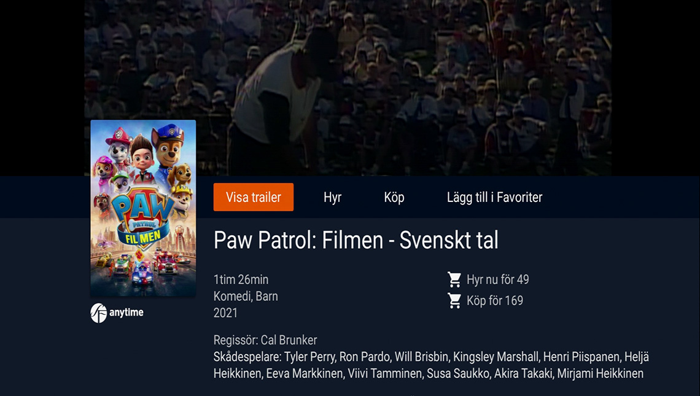The height and width of the screenshot is (396, 700).
Task: Click the director name Cal Brunker
Action: tap(289, 340)
